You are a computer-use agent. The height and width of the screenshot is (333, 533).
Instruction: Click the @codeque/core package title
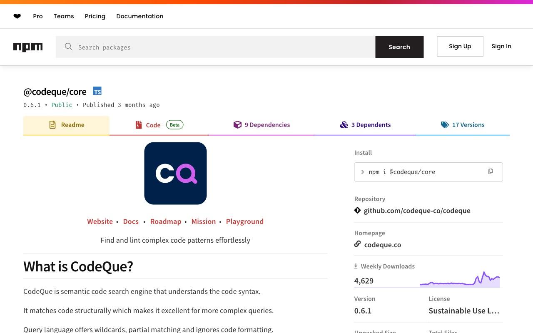pos(55,92)
